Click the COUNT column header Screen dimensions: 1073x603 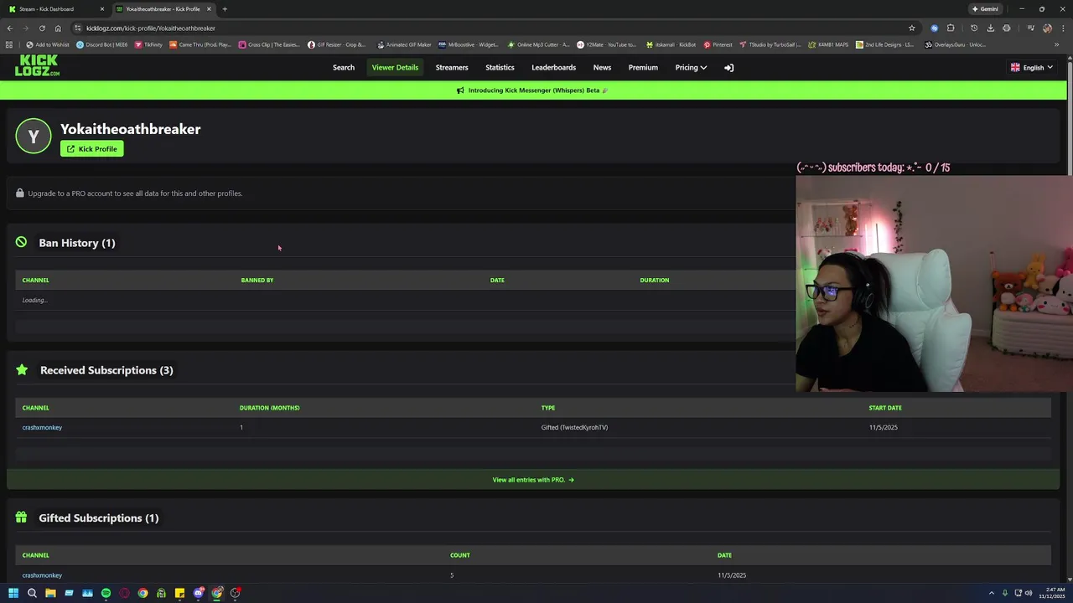point(460,555)
